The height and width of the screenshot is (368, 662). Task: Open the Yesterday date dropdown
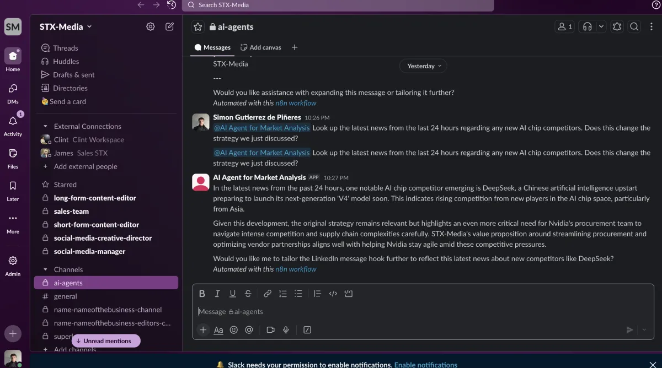[x=423, y=66]
